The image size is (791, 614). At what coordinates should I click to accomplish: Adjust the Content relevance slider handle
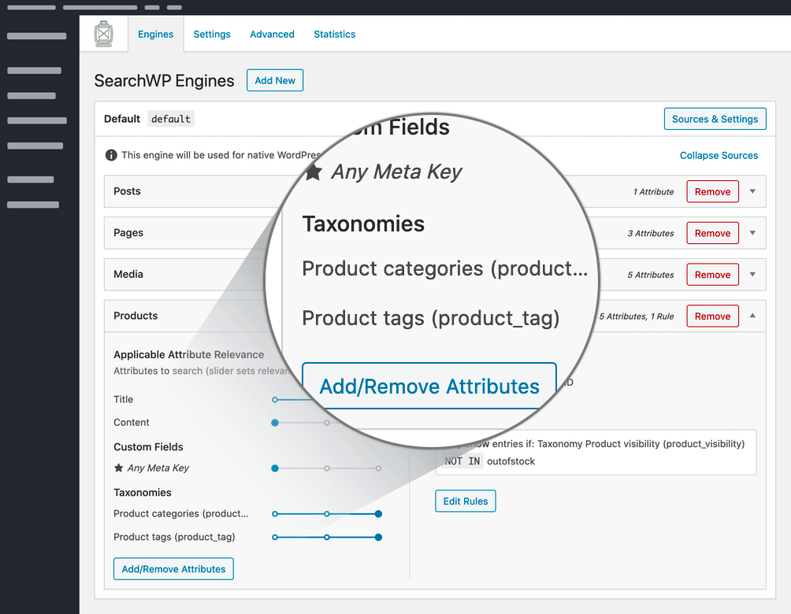[275, 423]
